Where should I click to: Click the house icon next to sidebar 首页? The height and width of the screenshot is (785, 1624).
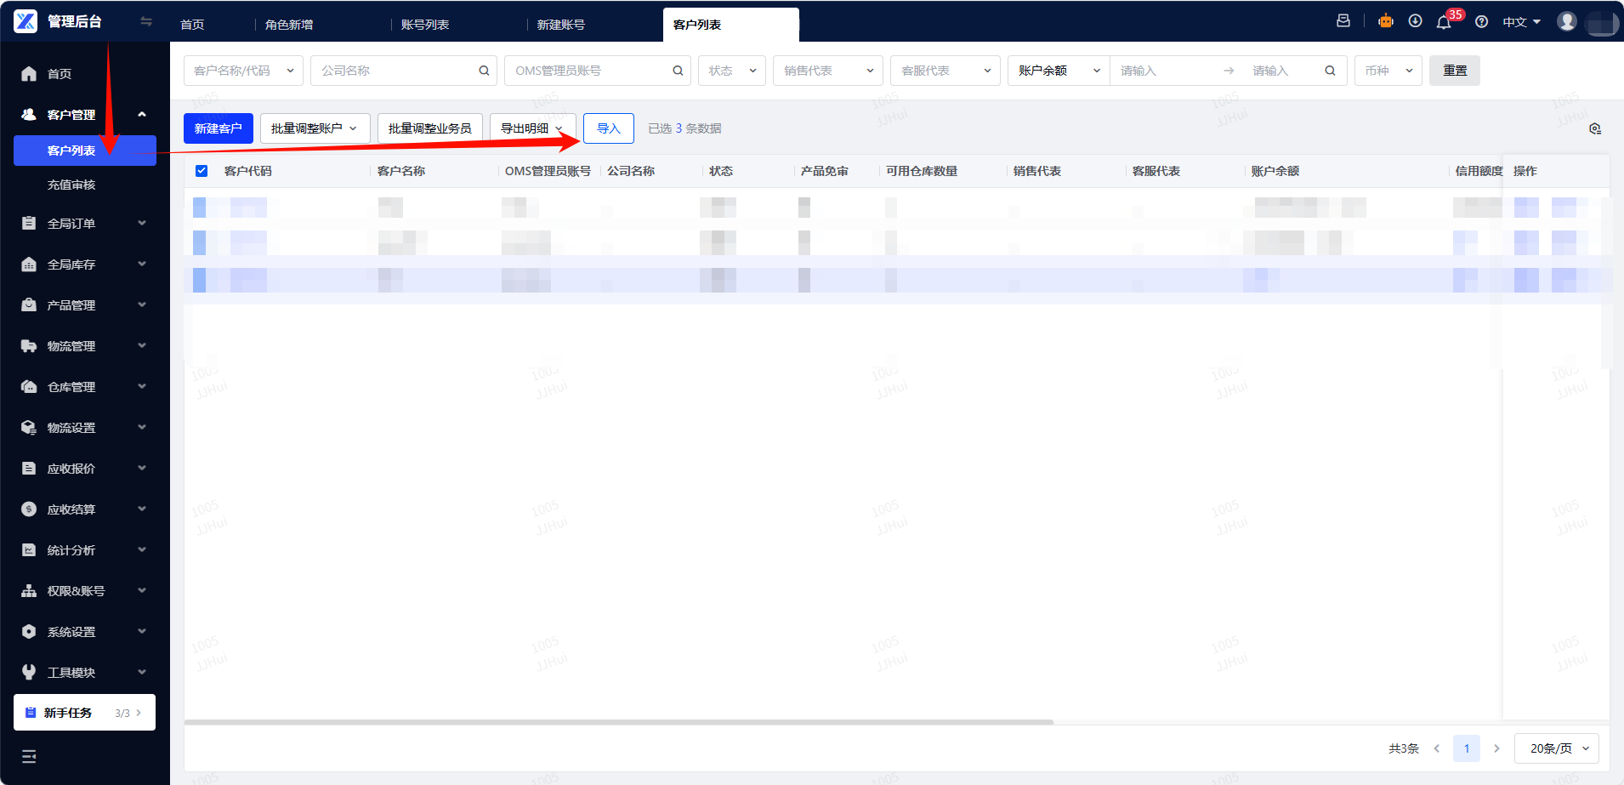pos(29,74)
